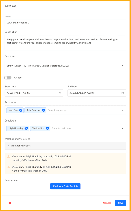This screenshot has width=131, height=211.
Task: Click the violation text for Apr 4, 05:00 PM
Action: [x=42, y=169]
